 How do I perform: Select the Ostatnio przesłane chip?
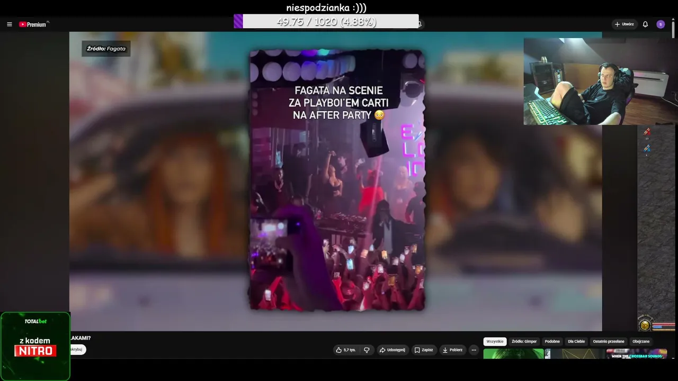pos(609,341)
